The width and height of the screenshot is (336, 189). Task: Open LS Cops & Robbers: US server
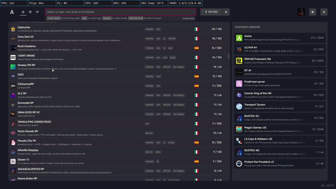pyautogui.click(x=280, y=141)
